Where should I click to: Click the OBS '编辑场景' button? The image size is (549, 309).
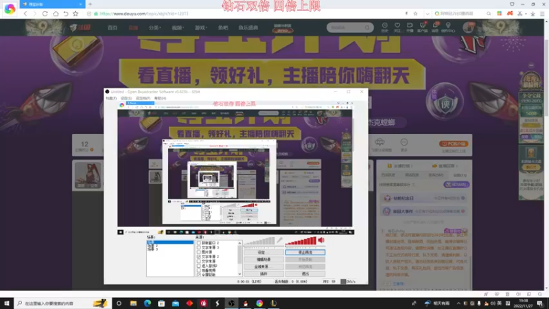[x=264, y=260]
